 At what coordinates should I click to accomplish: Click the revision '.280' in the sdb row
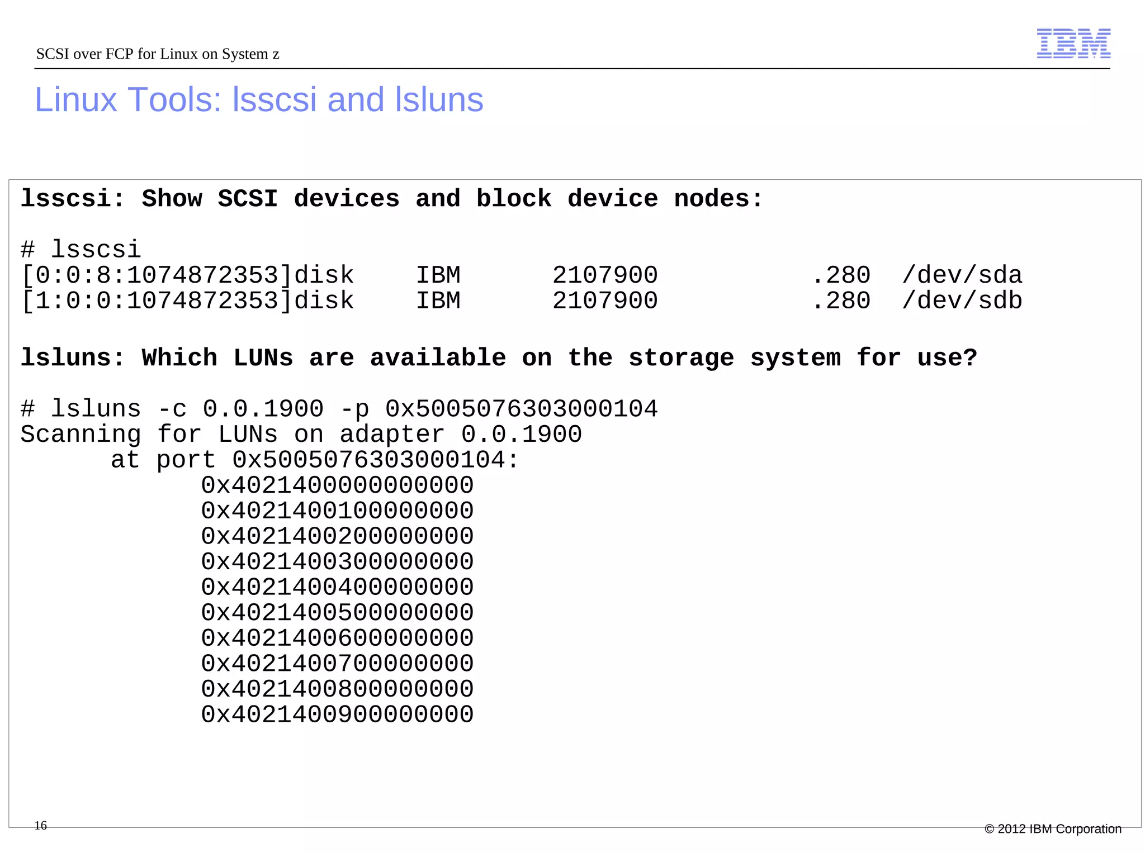point(841,301)
